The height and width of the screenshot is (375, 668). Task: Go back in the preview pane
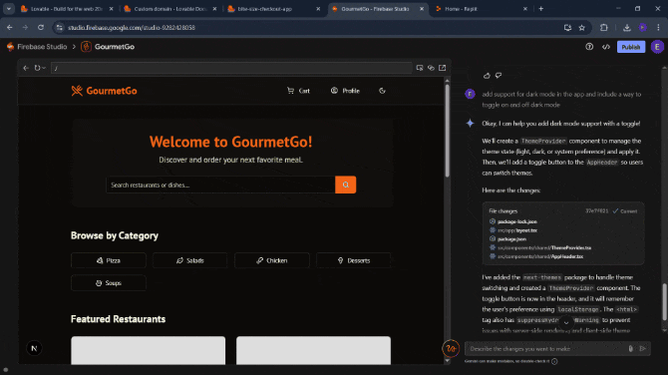pyautogui.click(x=26, y=68)
